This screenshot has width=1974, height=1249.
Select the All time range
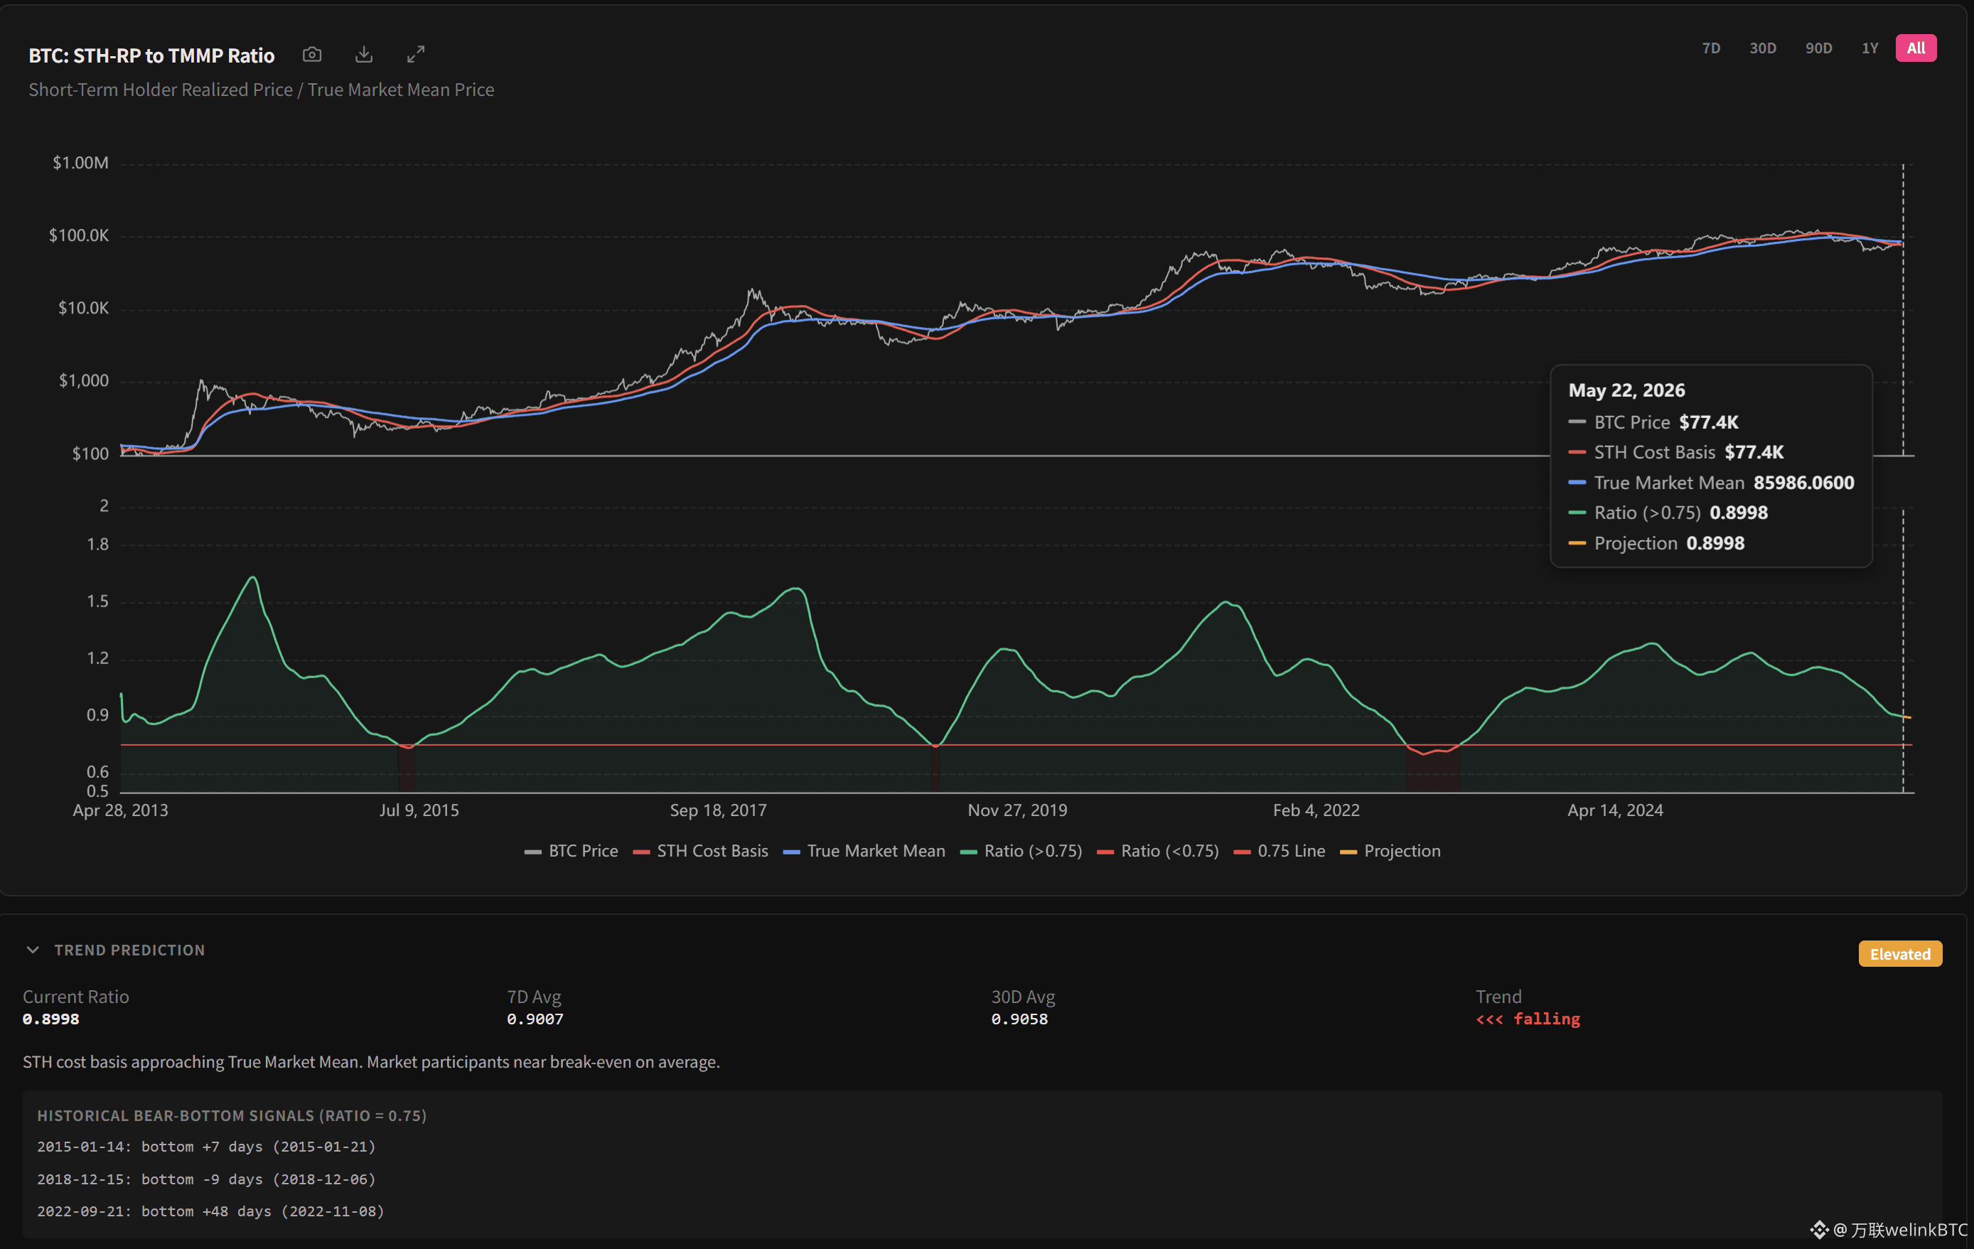1916,48
